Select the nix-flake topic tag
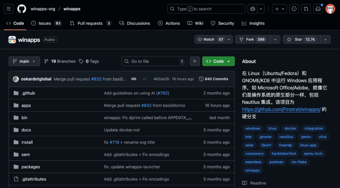This screenshot has width=340, height=188. coord(299,162)
